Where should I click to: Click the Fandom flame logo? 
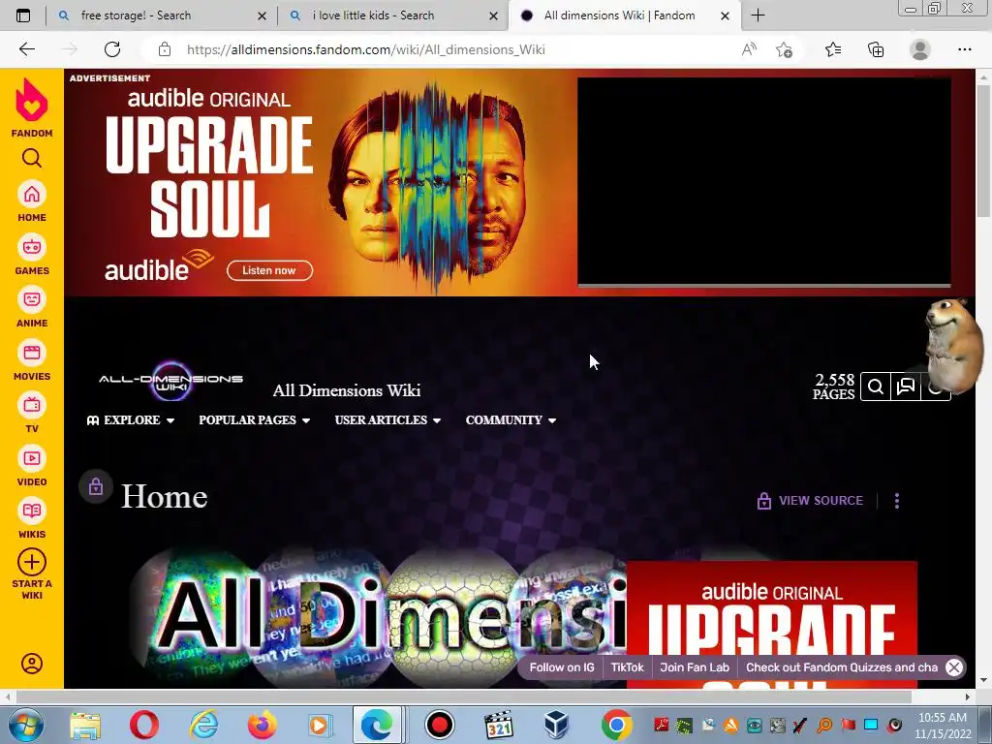tap(32, 101)
